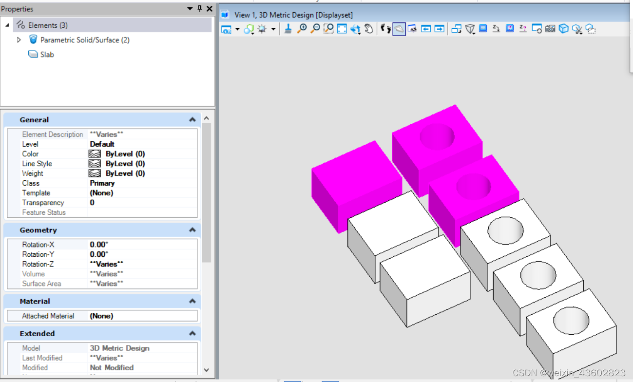
Task: Click the Attached Material (None) value
Action: [x=101, y=316]
